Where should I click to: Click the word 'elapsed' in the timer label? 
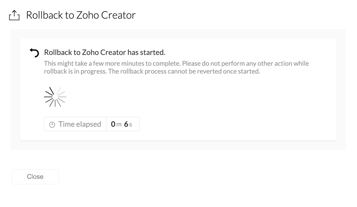(x=89, y=124)
